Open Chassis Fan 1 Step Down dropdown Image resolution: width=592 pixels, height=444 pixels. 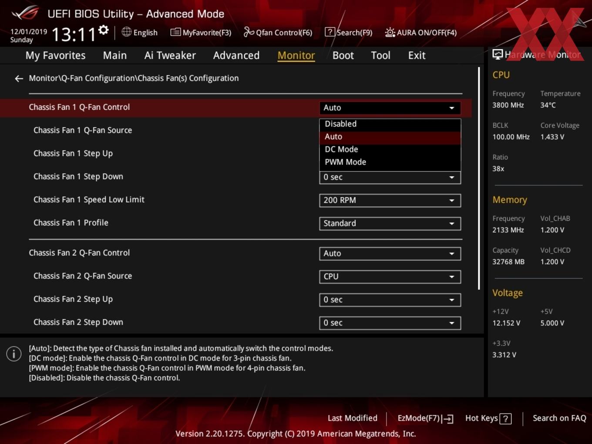point(390,177)
